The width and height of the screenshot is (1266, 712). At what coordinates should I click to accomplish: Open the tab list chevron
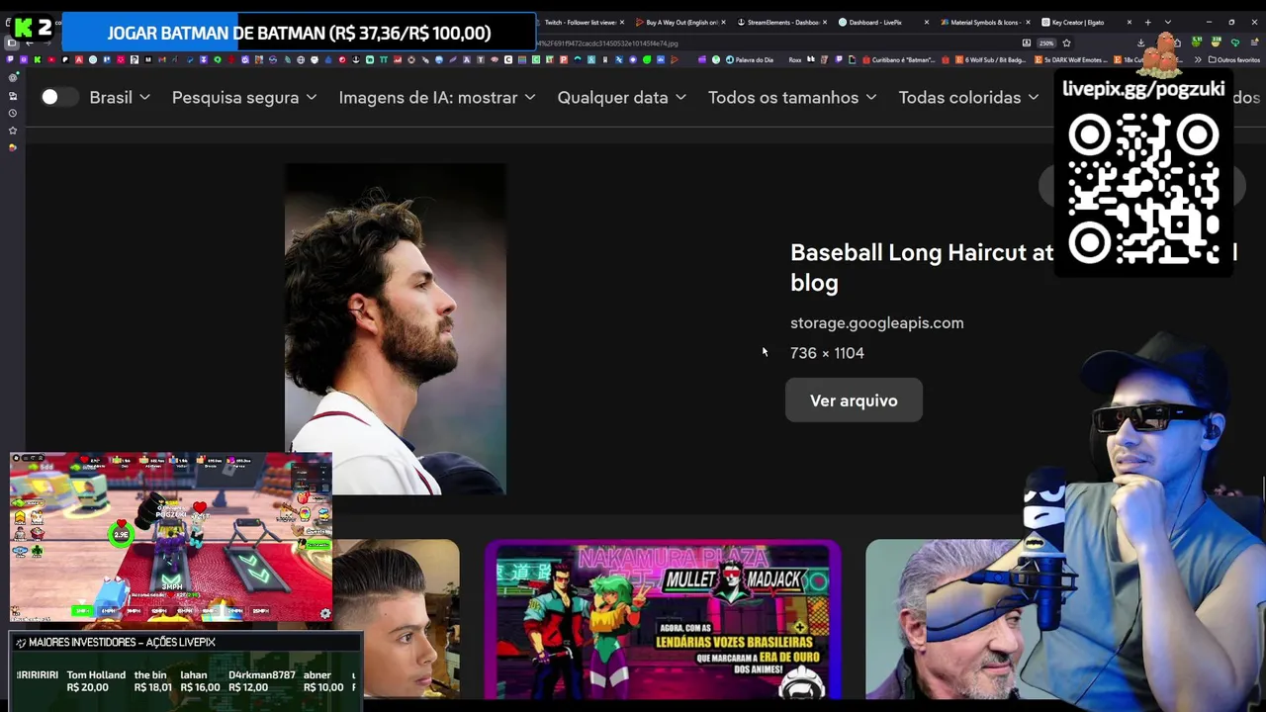(x=1168, y=22)
